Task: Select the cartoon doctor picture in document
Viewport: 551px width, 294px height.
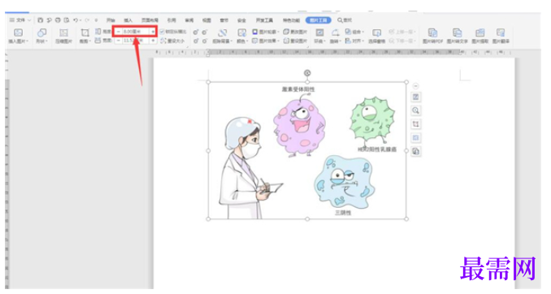Action: pyautogui.click(x=307, y=150)
